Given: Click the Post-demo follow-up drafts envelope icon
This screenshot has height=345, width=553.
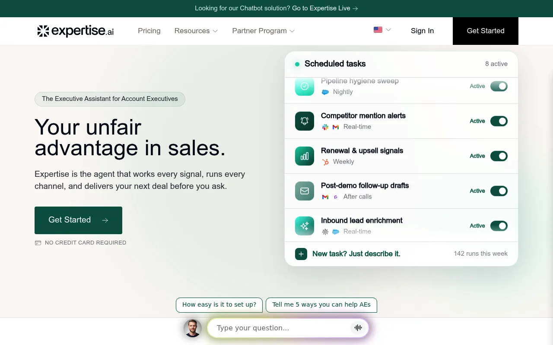Looking at the screenshot, I should tap(305, 191).
